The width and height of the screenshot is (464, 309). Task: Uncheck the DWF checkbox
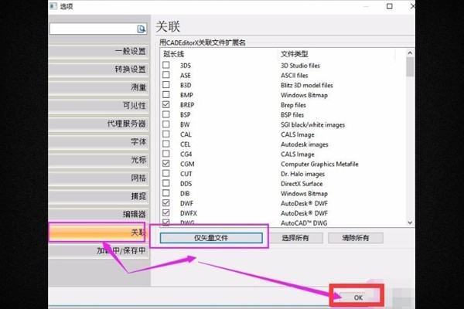tap(166, 203)
